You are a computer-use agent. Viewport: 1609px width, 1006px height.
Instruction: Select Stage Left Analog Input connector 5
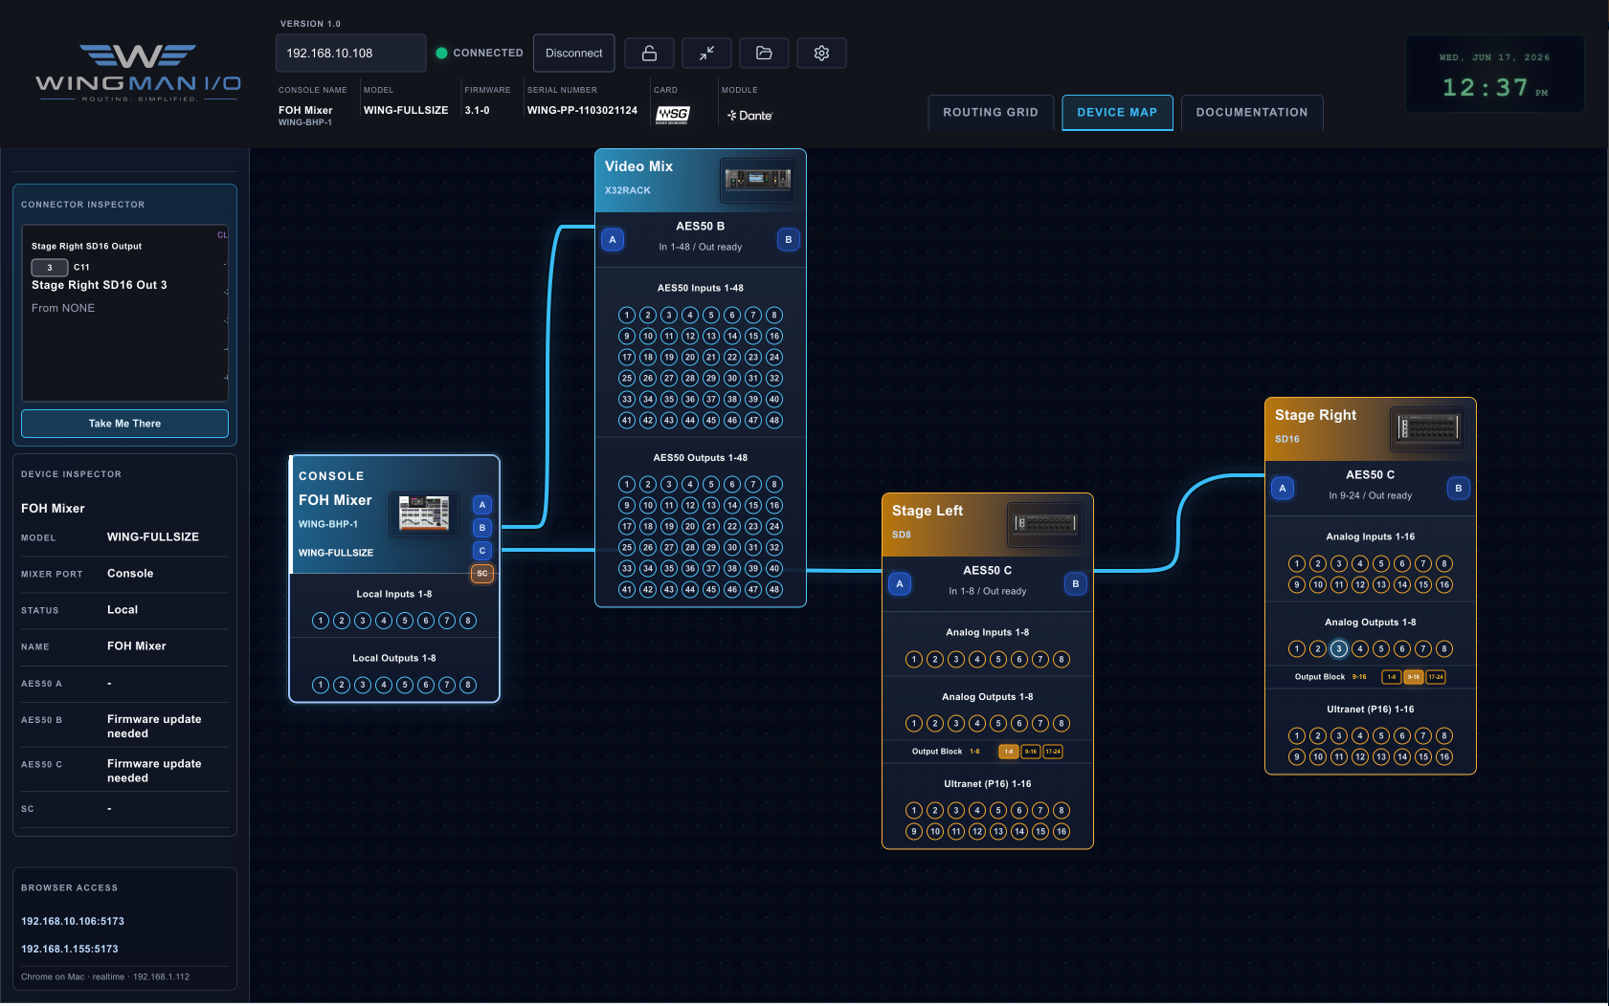click(998, 659)
